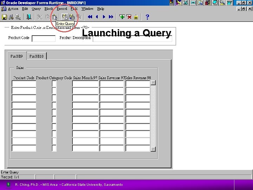Go to previous record with single left arrow

pyautogui.click(x=97, y=17)
